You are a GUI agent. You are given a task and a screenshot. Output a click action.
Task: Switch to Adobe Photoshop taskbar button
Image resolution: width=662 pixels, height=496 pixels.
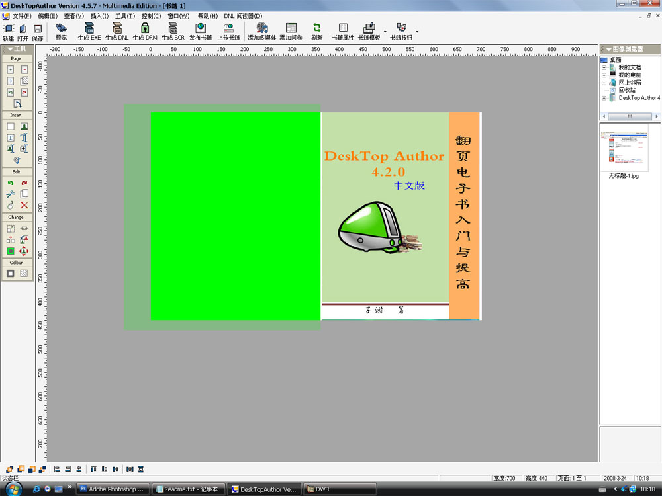[x=113, y=489]
